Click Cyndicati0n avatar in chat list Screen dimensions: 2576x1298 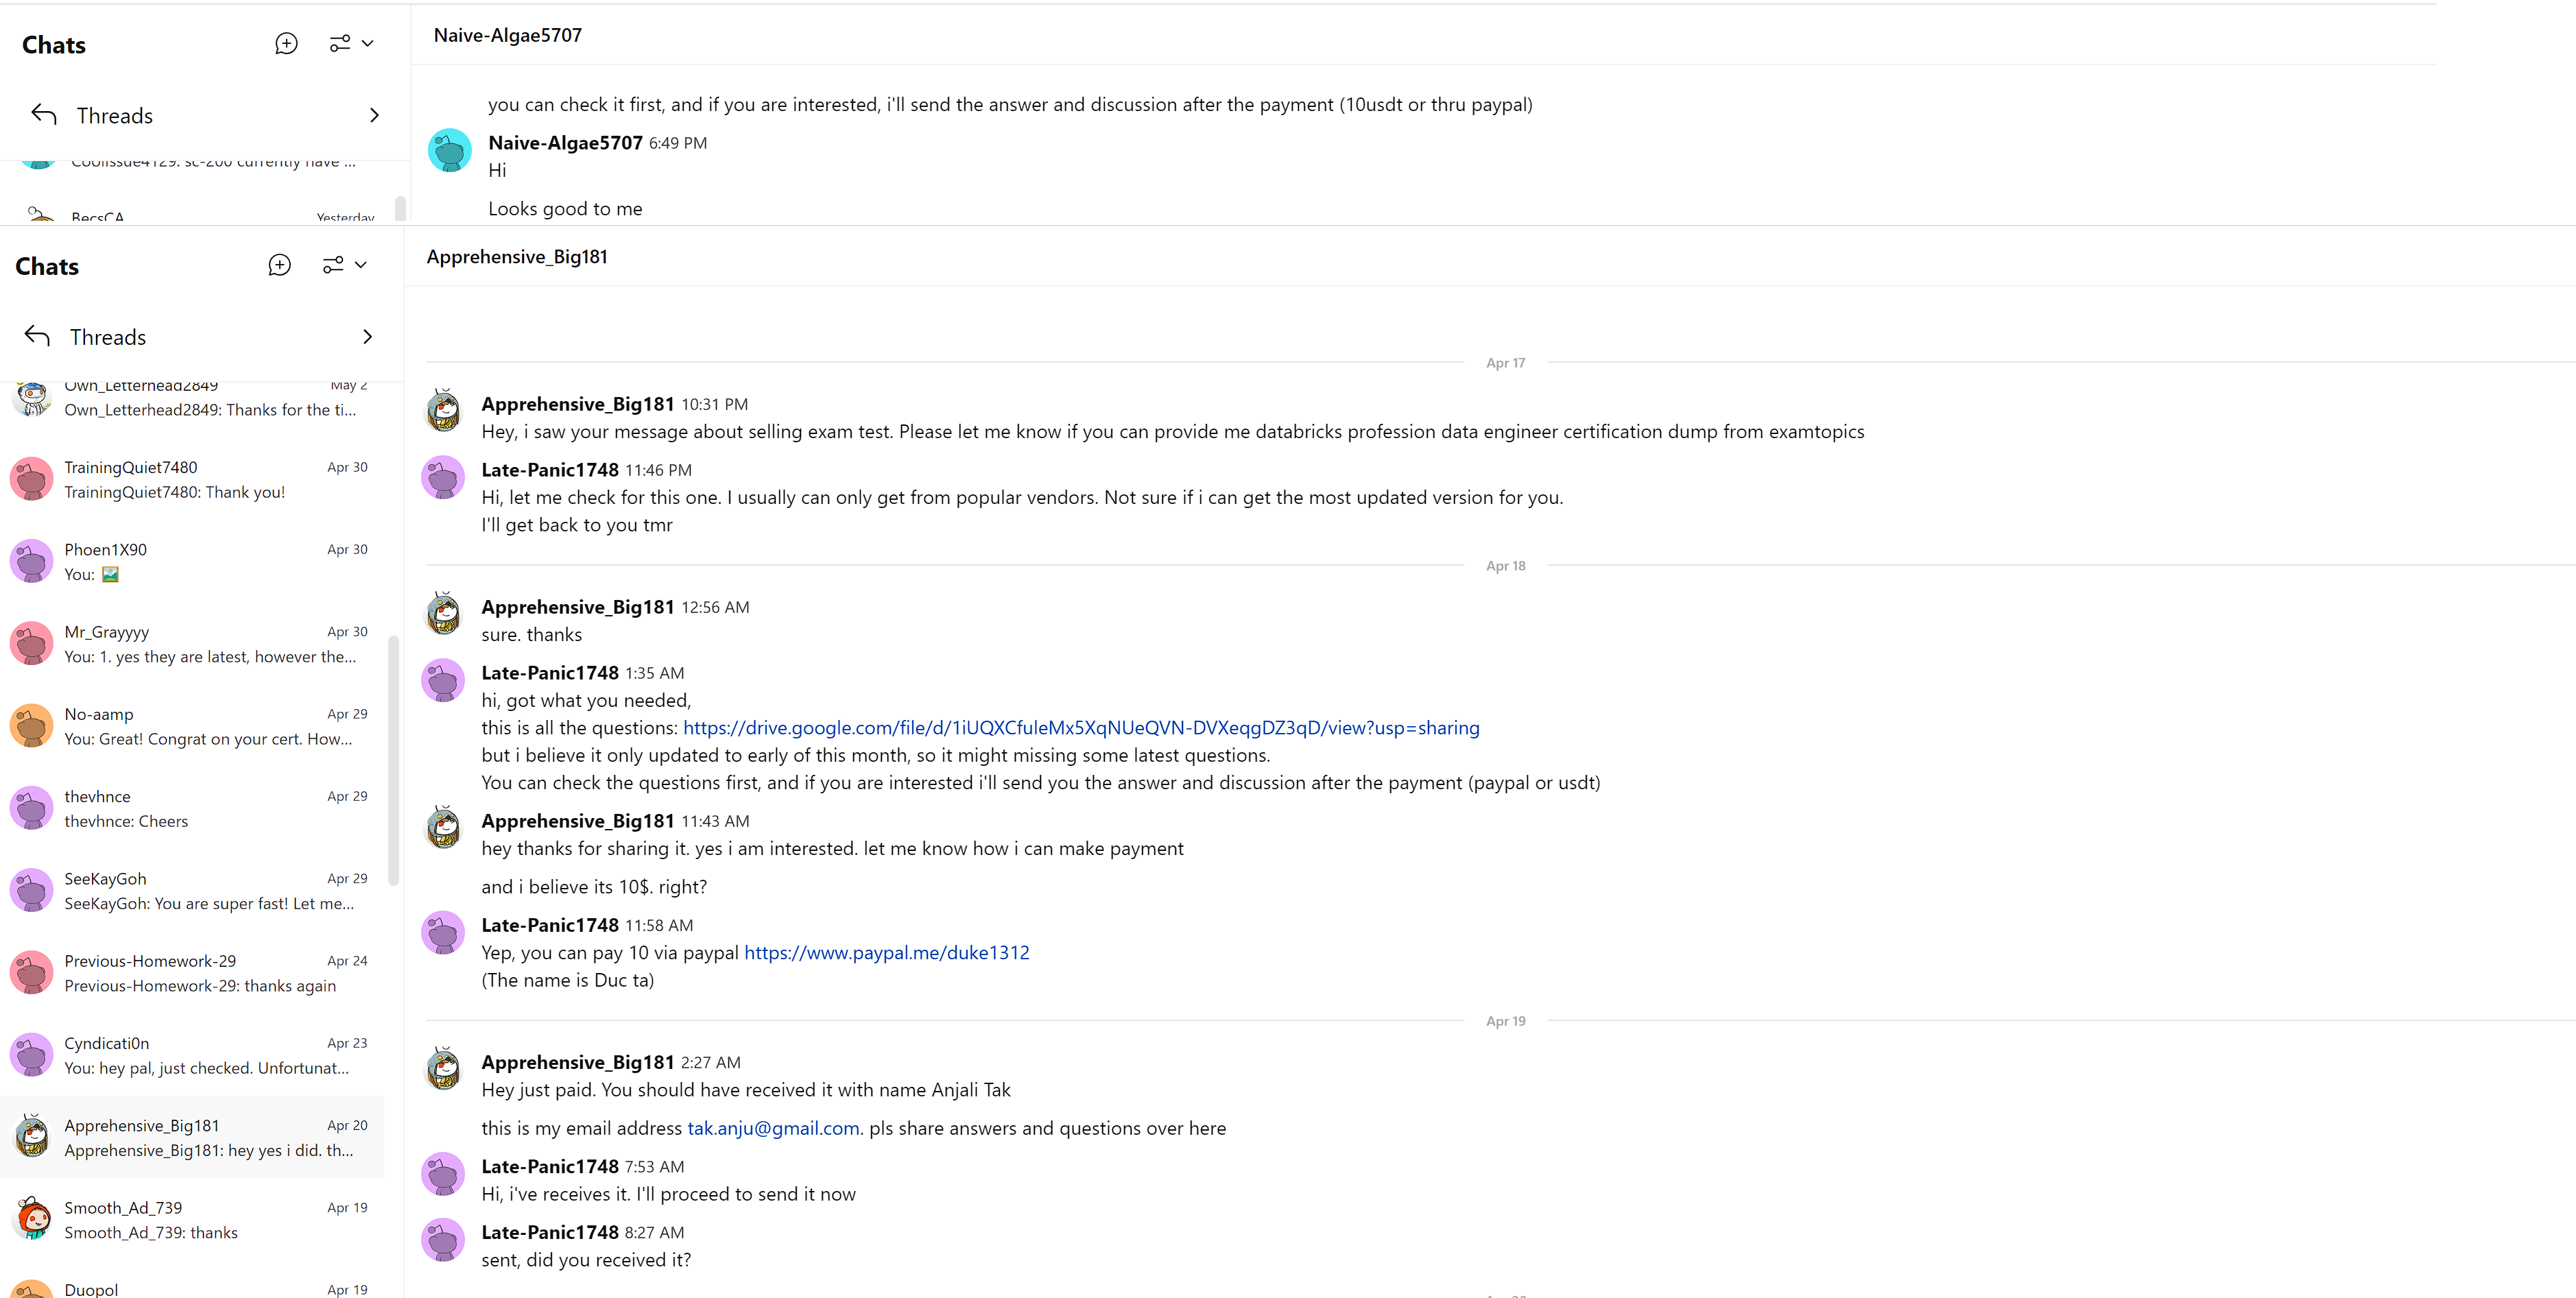click(x=32, y=1055)
